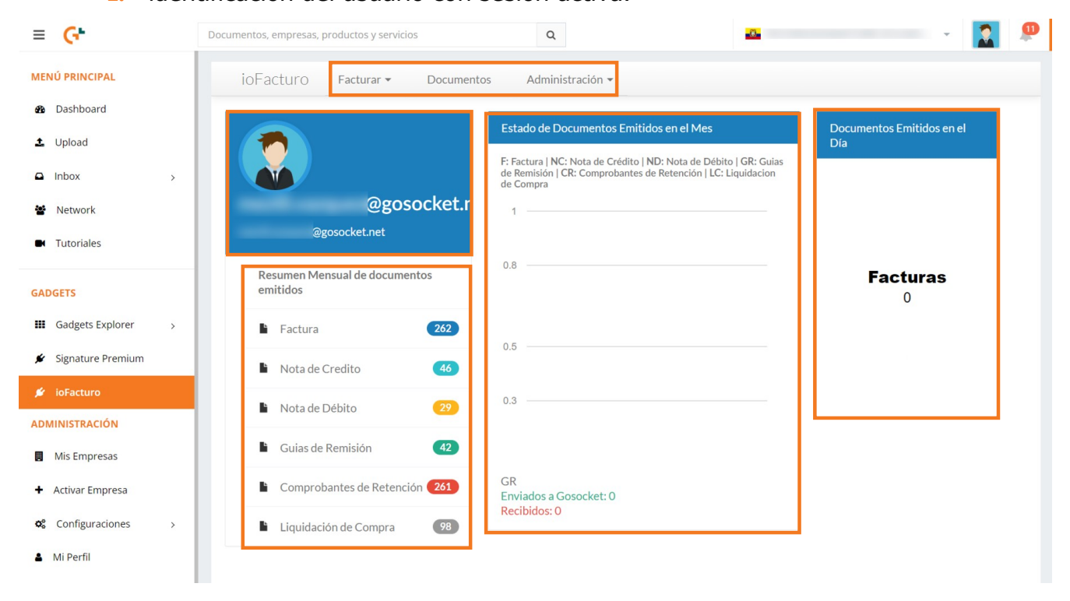Click 'Estado de Documentos Emitidos en el Mes' header

pyautogui.click(x=607, y=128)
